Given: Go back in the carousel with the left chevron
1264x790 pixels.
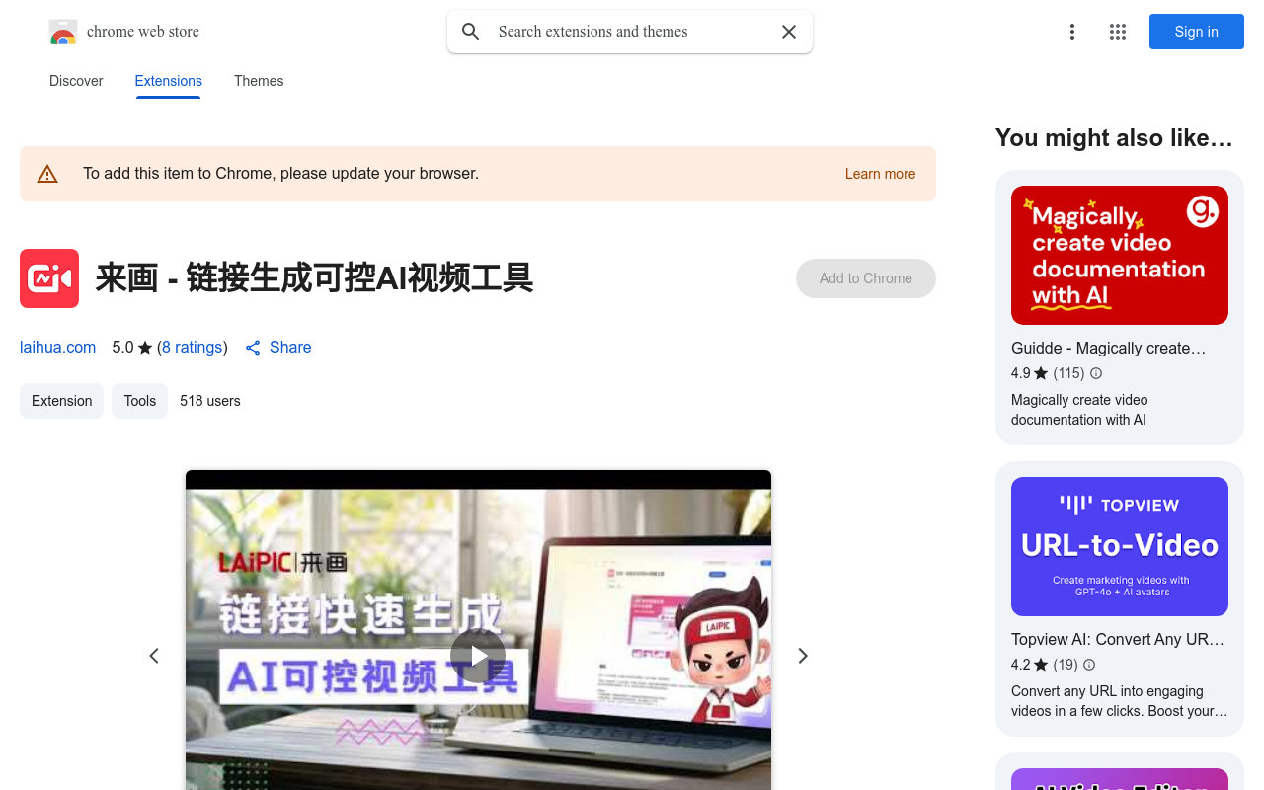Looking at the screenshot, I should [154, 655].
